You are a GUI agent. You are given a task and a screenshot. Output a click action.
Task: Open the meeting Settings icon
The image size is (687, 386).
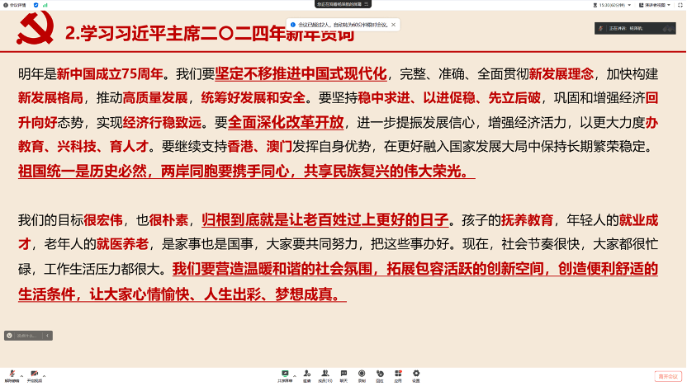[416, 374]
